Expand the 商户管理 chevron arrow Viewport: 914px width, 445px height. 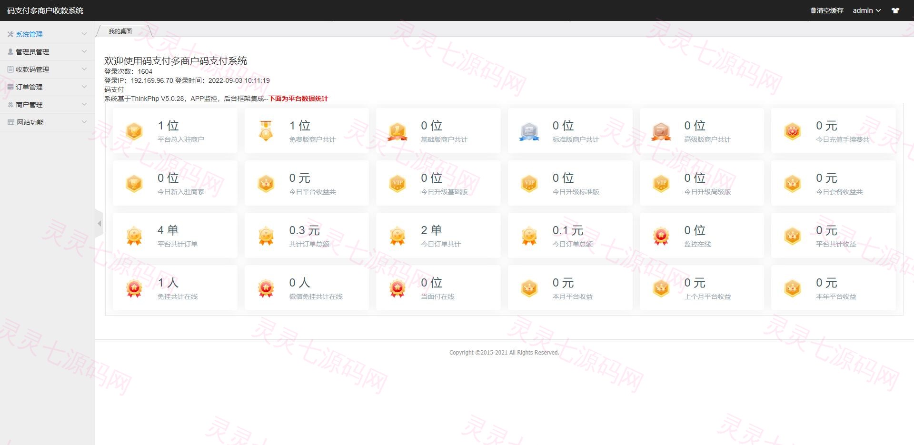(x=84, y=104)
